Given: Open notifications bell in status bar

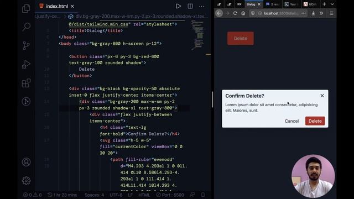Looking at the screenshot, I should click(x=203, y=195).
